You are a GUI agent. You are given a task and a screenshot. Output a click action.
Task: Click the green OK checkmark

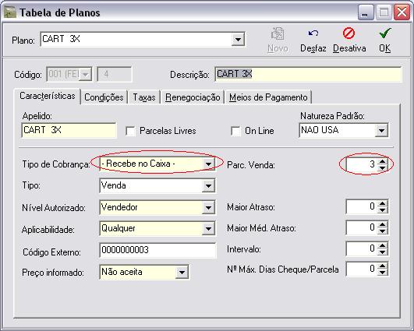[x=385, y=33]
